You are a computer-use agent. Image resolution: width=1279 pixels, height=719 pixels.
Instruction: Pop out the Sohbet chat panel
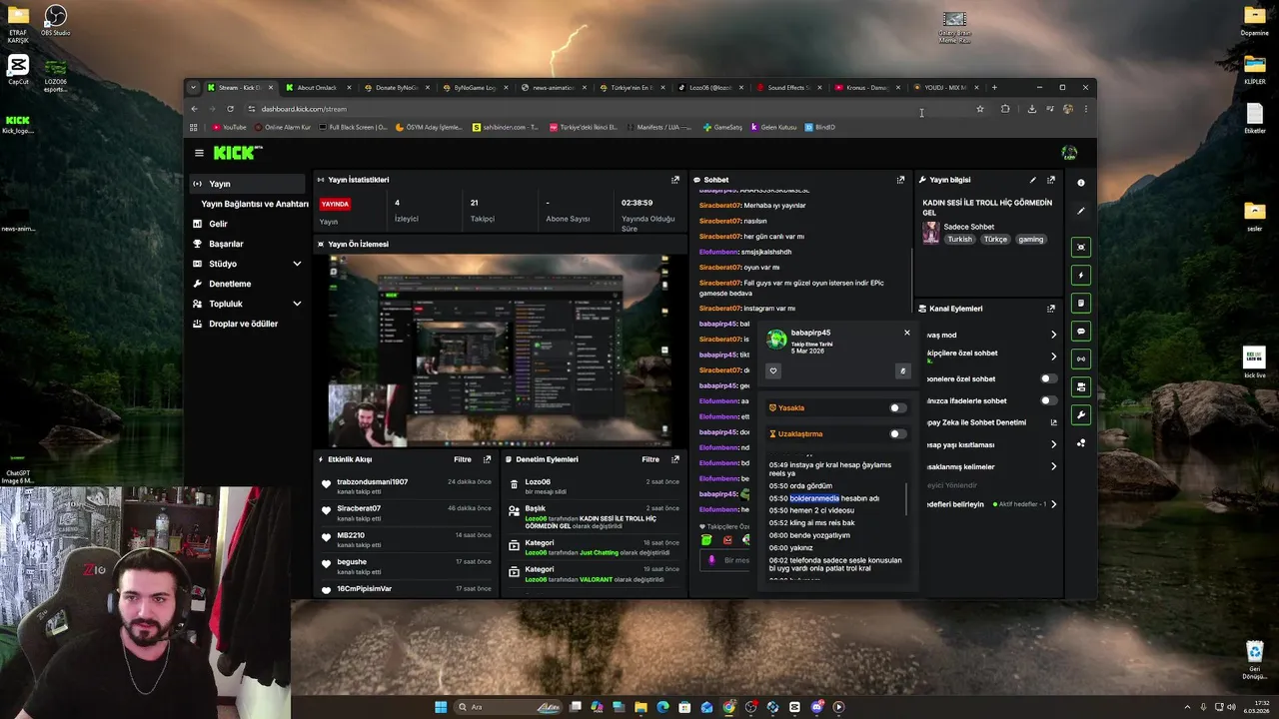900,180
